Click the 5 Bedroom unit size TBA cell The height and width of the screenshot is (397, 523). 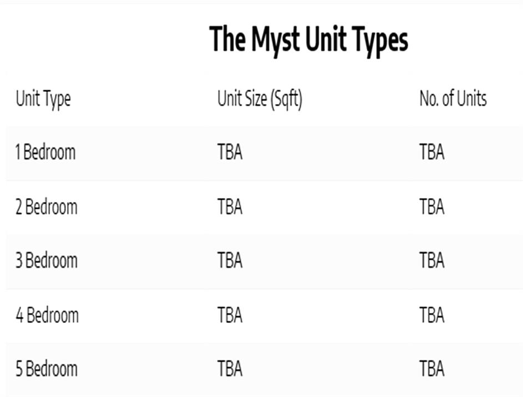coord(230,369)
